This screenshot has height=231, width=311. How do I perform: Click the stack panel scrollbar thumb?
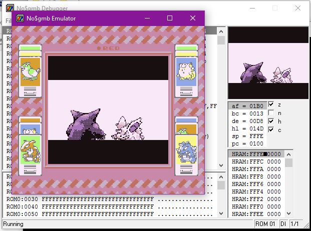click(288, 162)
